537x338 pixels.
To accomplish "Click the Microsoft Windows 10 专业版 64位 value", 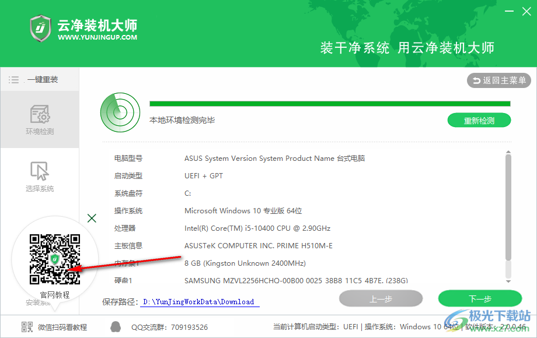I will point(243,210).
